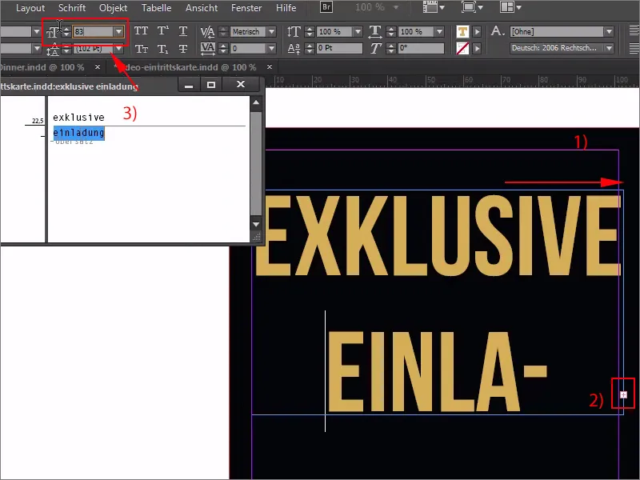
Task: Click horizontal scale stepper arrows
Action: (391, 31)
